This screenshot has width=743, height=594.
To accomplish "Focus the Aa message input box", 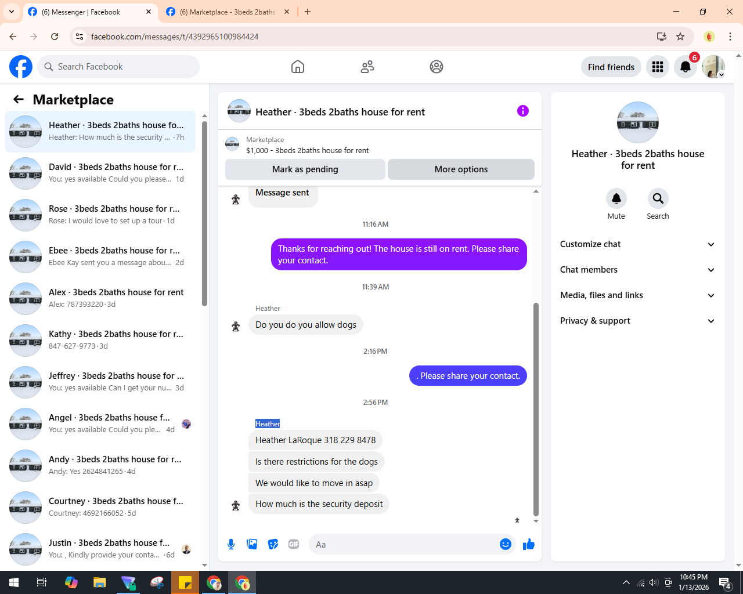I will [x=406, y=544].
